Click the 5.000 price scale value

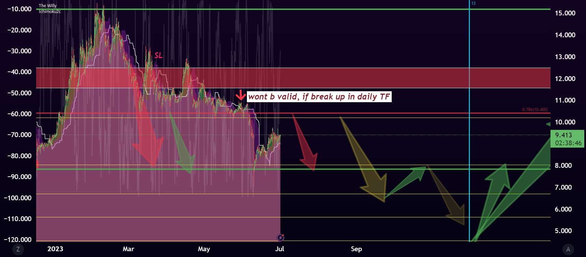coord(563,231)
